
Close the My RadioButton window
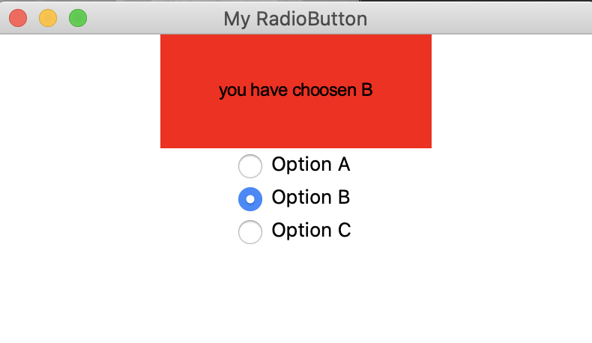point(18,18)
